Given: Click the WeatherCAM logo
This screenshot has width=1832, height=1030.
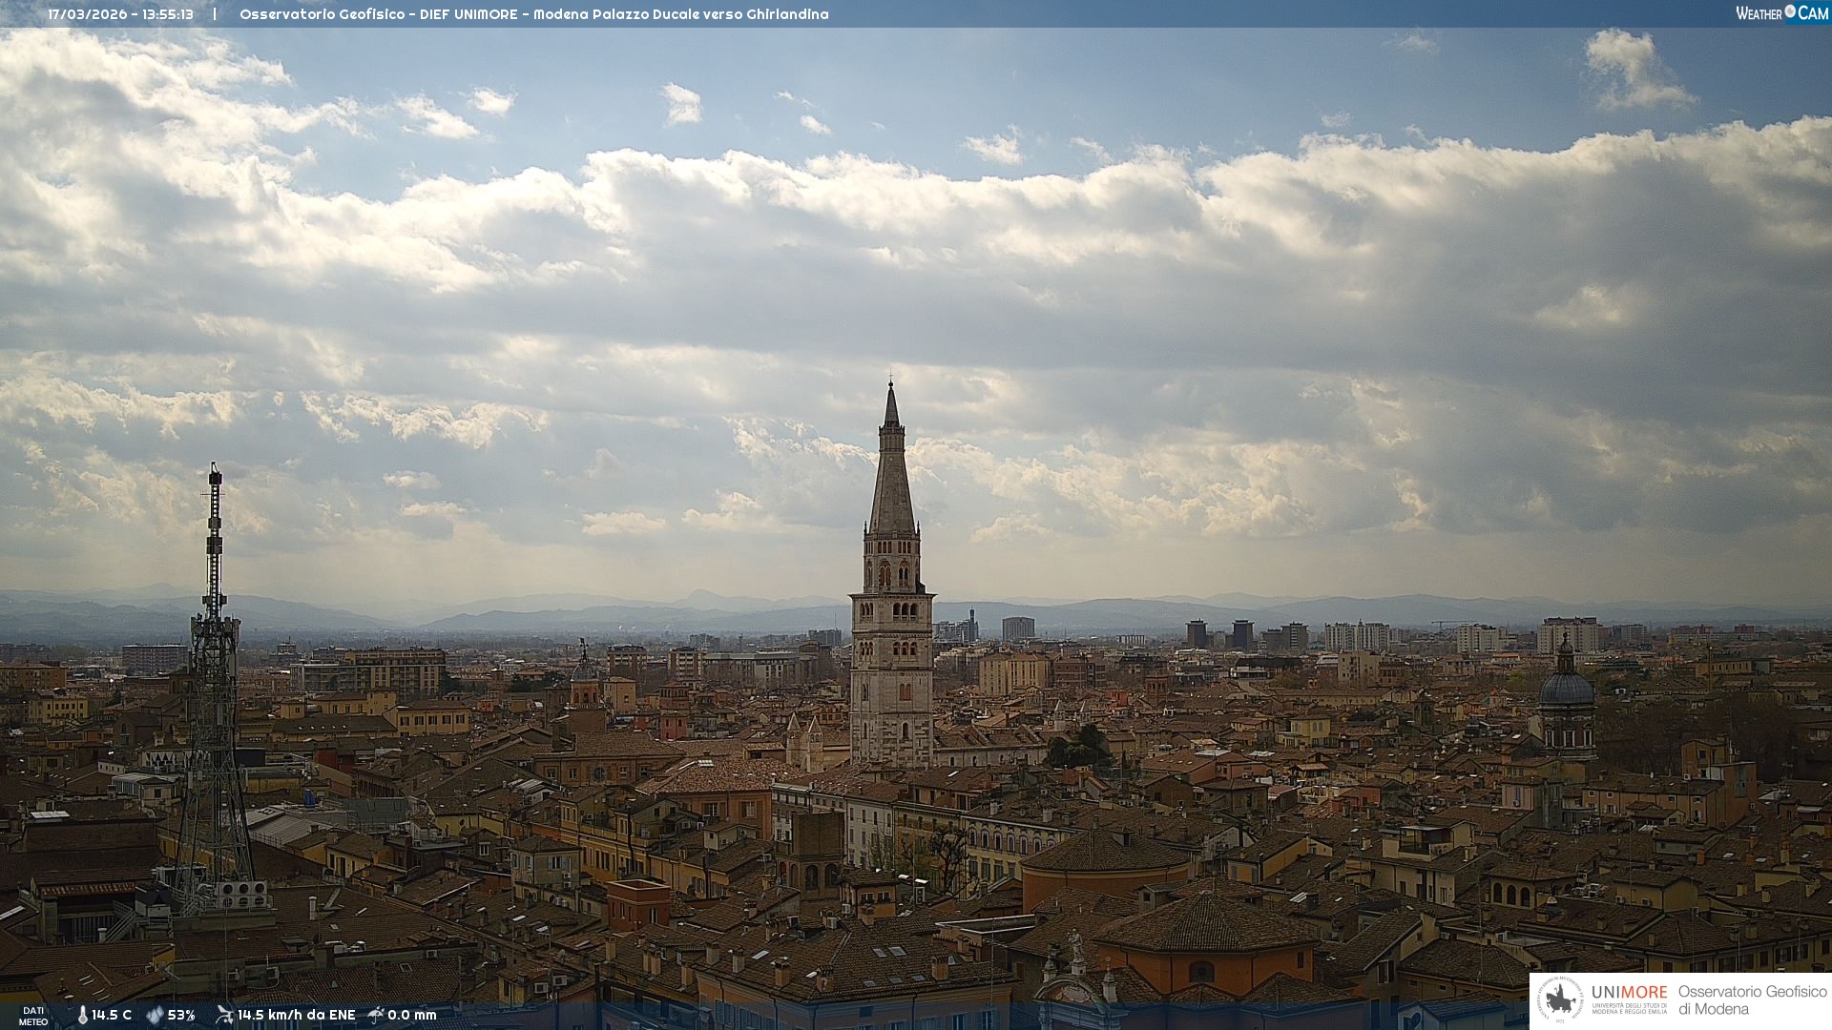Looking at the screenshot, I should pyautogui.click(x=1781, y=13).
